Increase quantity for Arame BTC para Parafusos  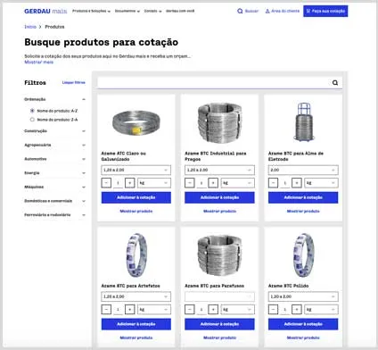click(213, 310)
